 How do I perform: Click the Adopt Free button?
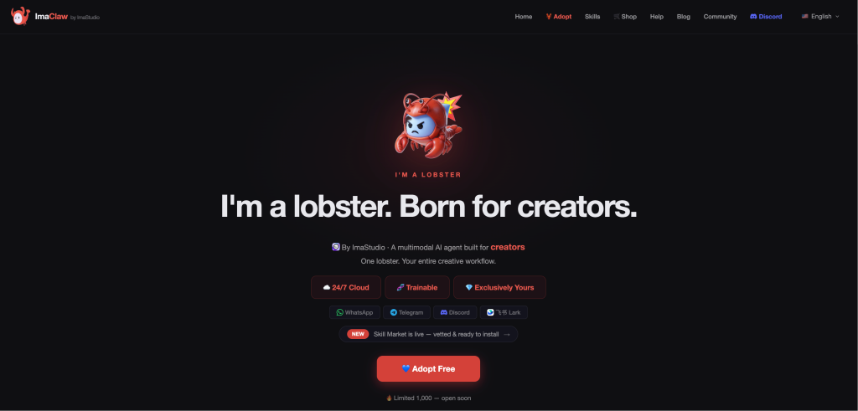point(428,369)
